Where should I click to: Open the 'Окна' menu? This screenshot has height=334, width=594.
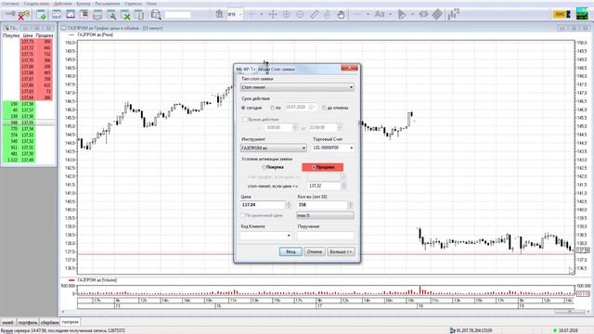pos(151,4)
